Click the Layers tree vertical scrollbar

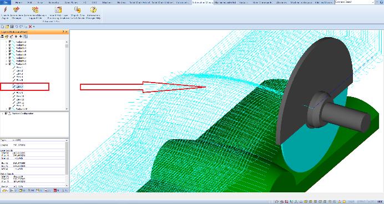(x=67, y=75)
